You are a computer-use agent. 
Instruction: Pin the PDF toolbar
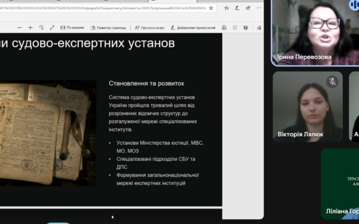[259, 28]
